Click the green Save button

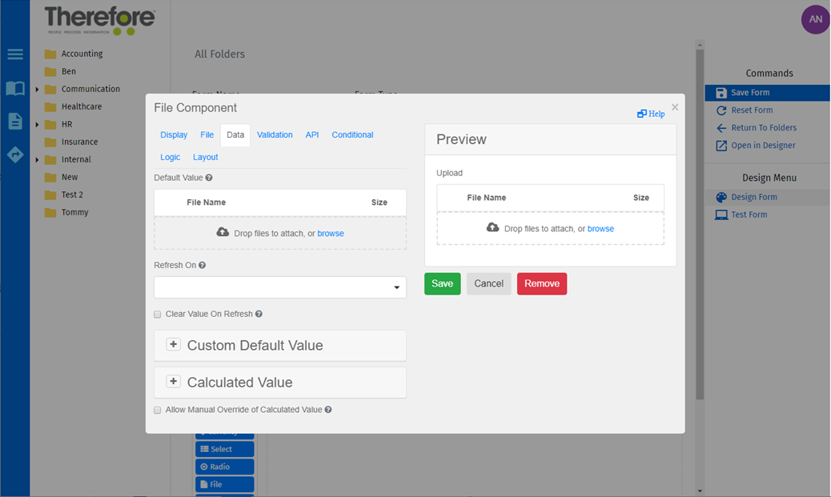click(442, 284)
